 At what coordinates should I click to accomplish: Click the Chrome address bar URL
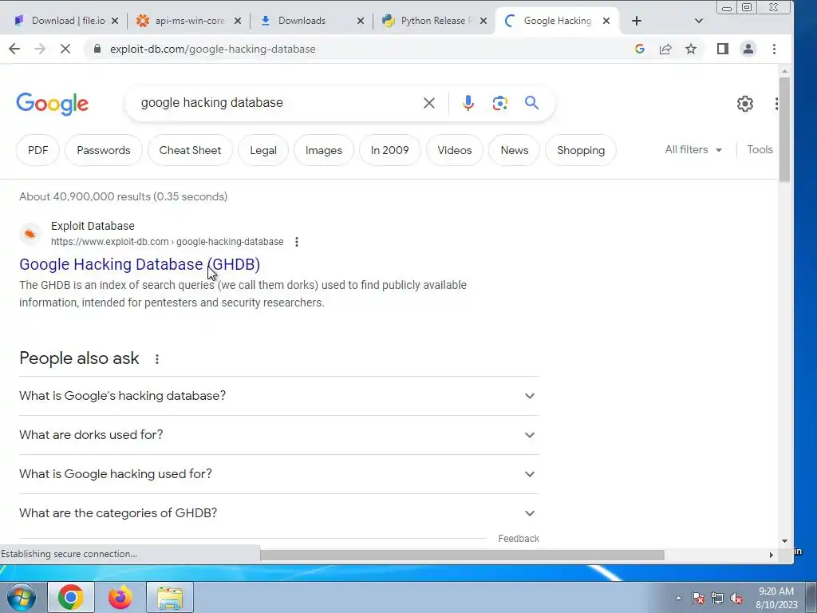(x=212, y=49)
